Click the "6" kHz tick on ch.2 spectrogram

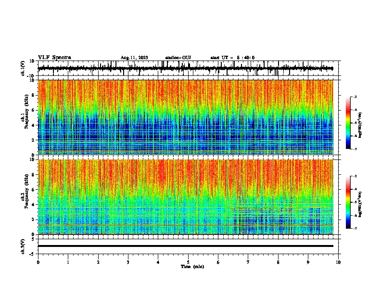(34, 189)
